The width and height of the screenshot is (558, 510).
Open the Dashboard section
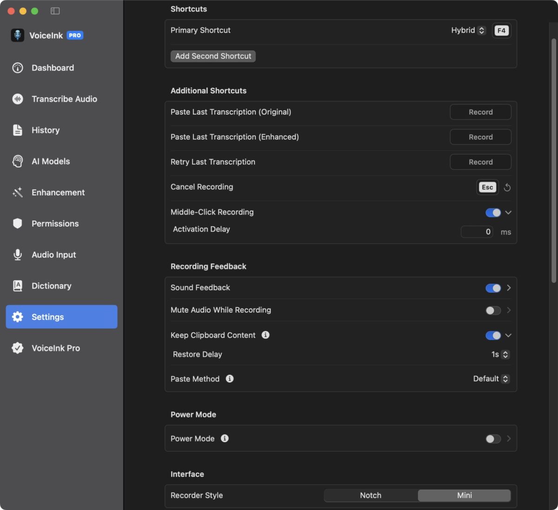point(61,68)
